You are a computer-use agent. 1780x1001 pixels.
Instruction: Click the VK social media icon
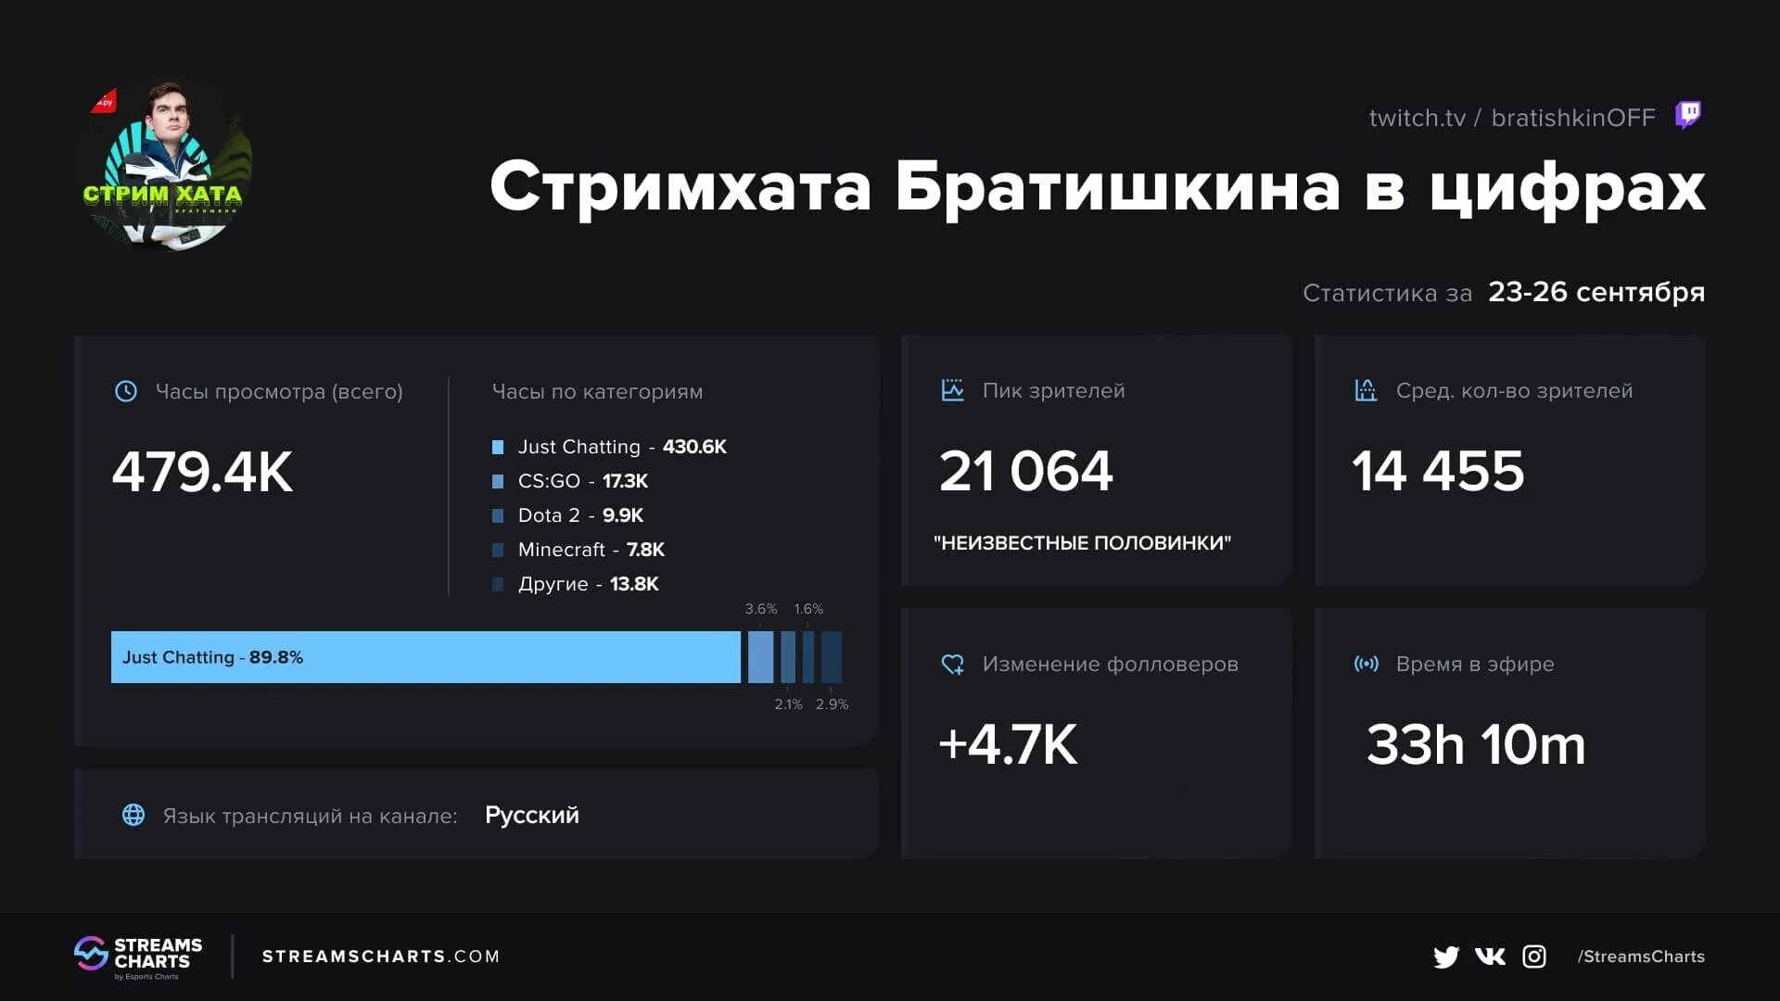[x=1487, y=956]
